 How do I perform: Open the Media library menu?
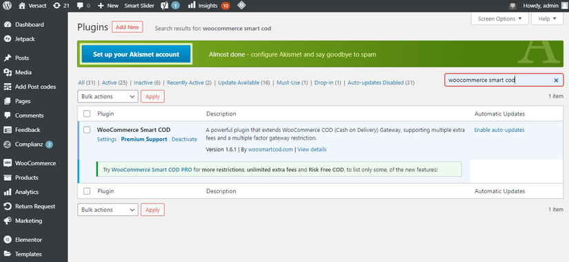(x=23, y=72)
